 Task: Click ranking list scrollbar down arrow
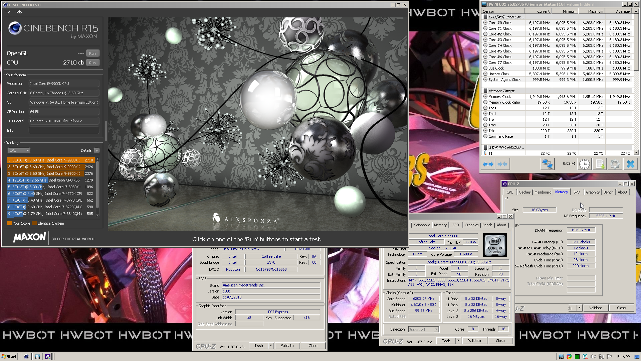coord(97,215)
